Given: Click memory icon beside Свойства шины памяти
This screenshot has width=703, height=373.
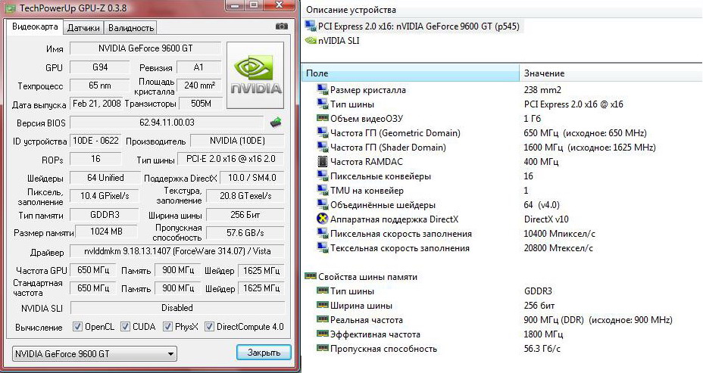Looking at the screenshot, I should [x=311, y=276].
